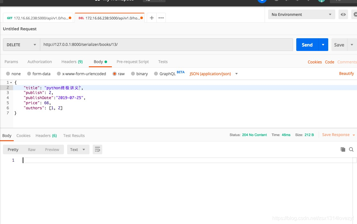The image size is (357, 224).
Task: Open request Headers (9) tab
Action: [72, 62]
